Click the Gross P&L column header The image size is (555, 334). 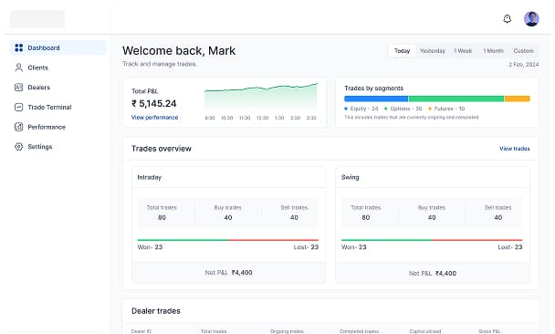pos(489,331)
